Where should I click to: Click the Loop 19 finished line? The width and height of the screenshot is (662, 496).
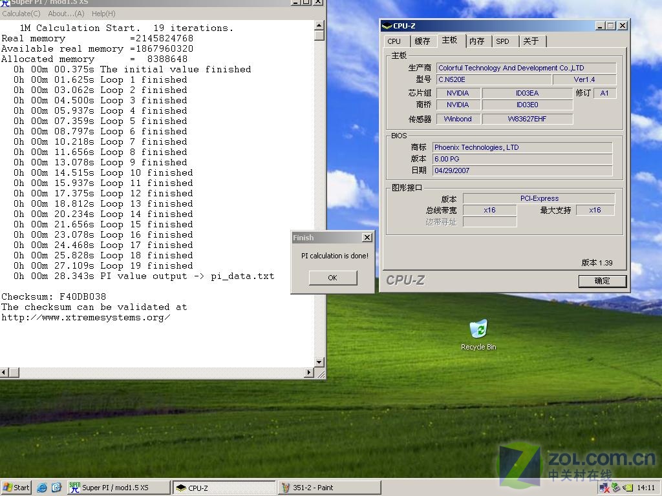click(x=103, y=265)
